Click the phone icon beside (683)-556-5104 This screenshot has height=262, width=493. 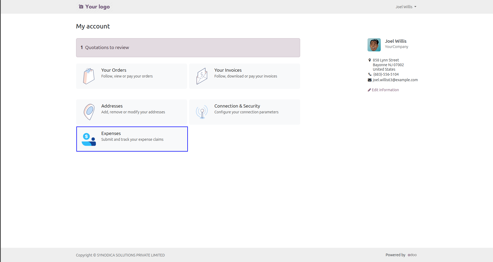370,74
